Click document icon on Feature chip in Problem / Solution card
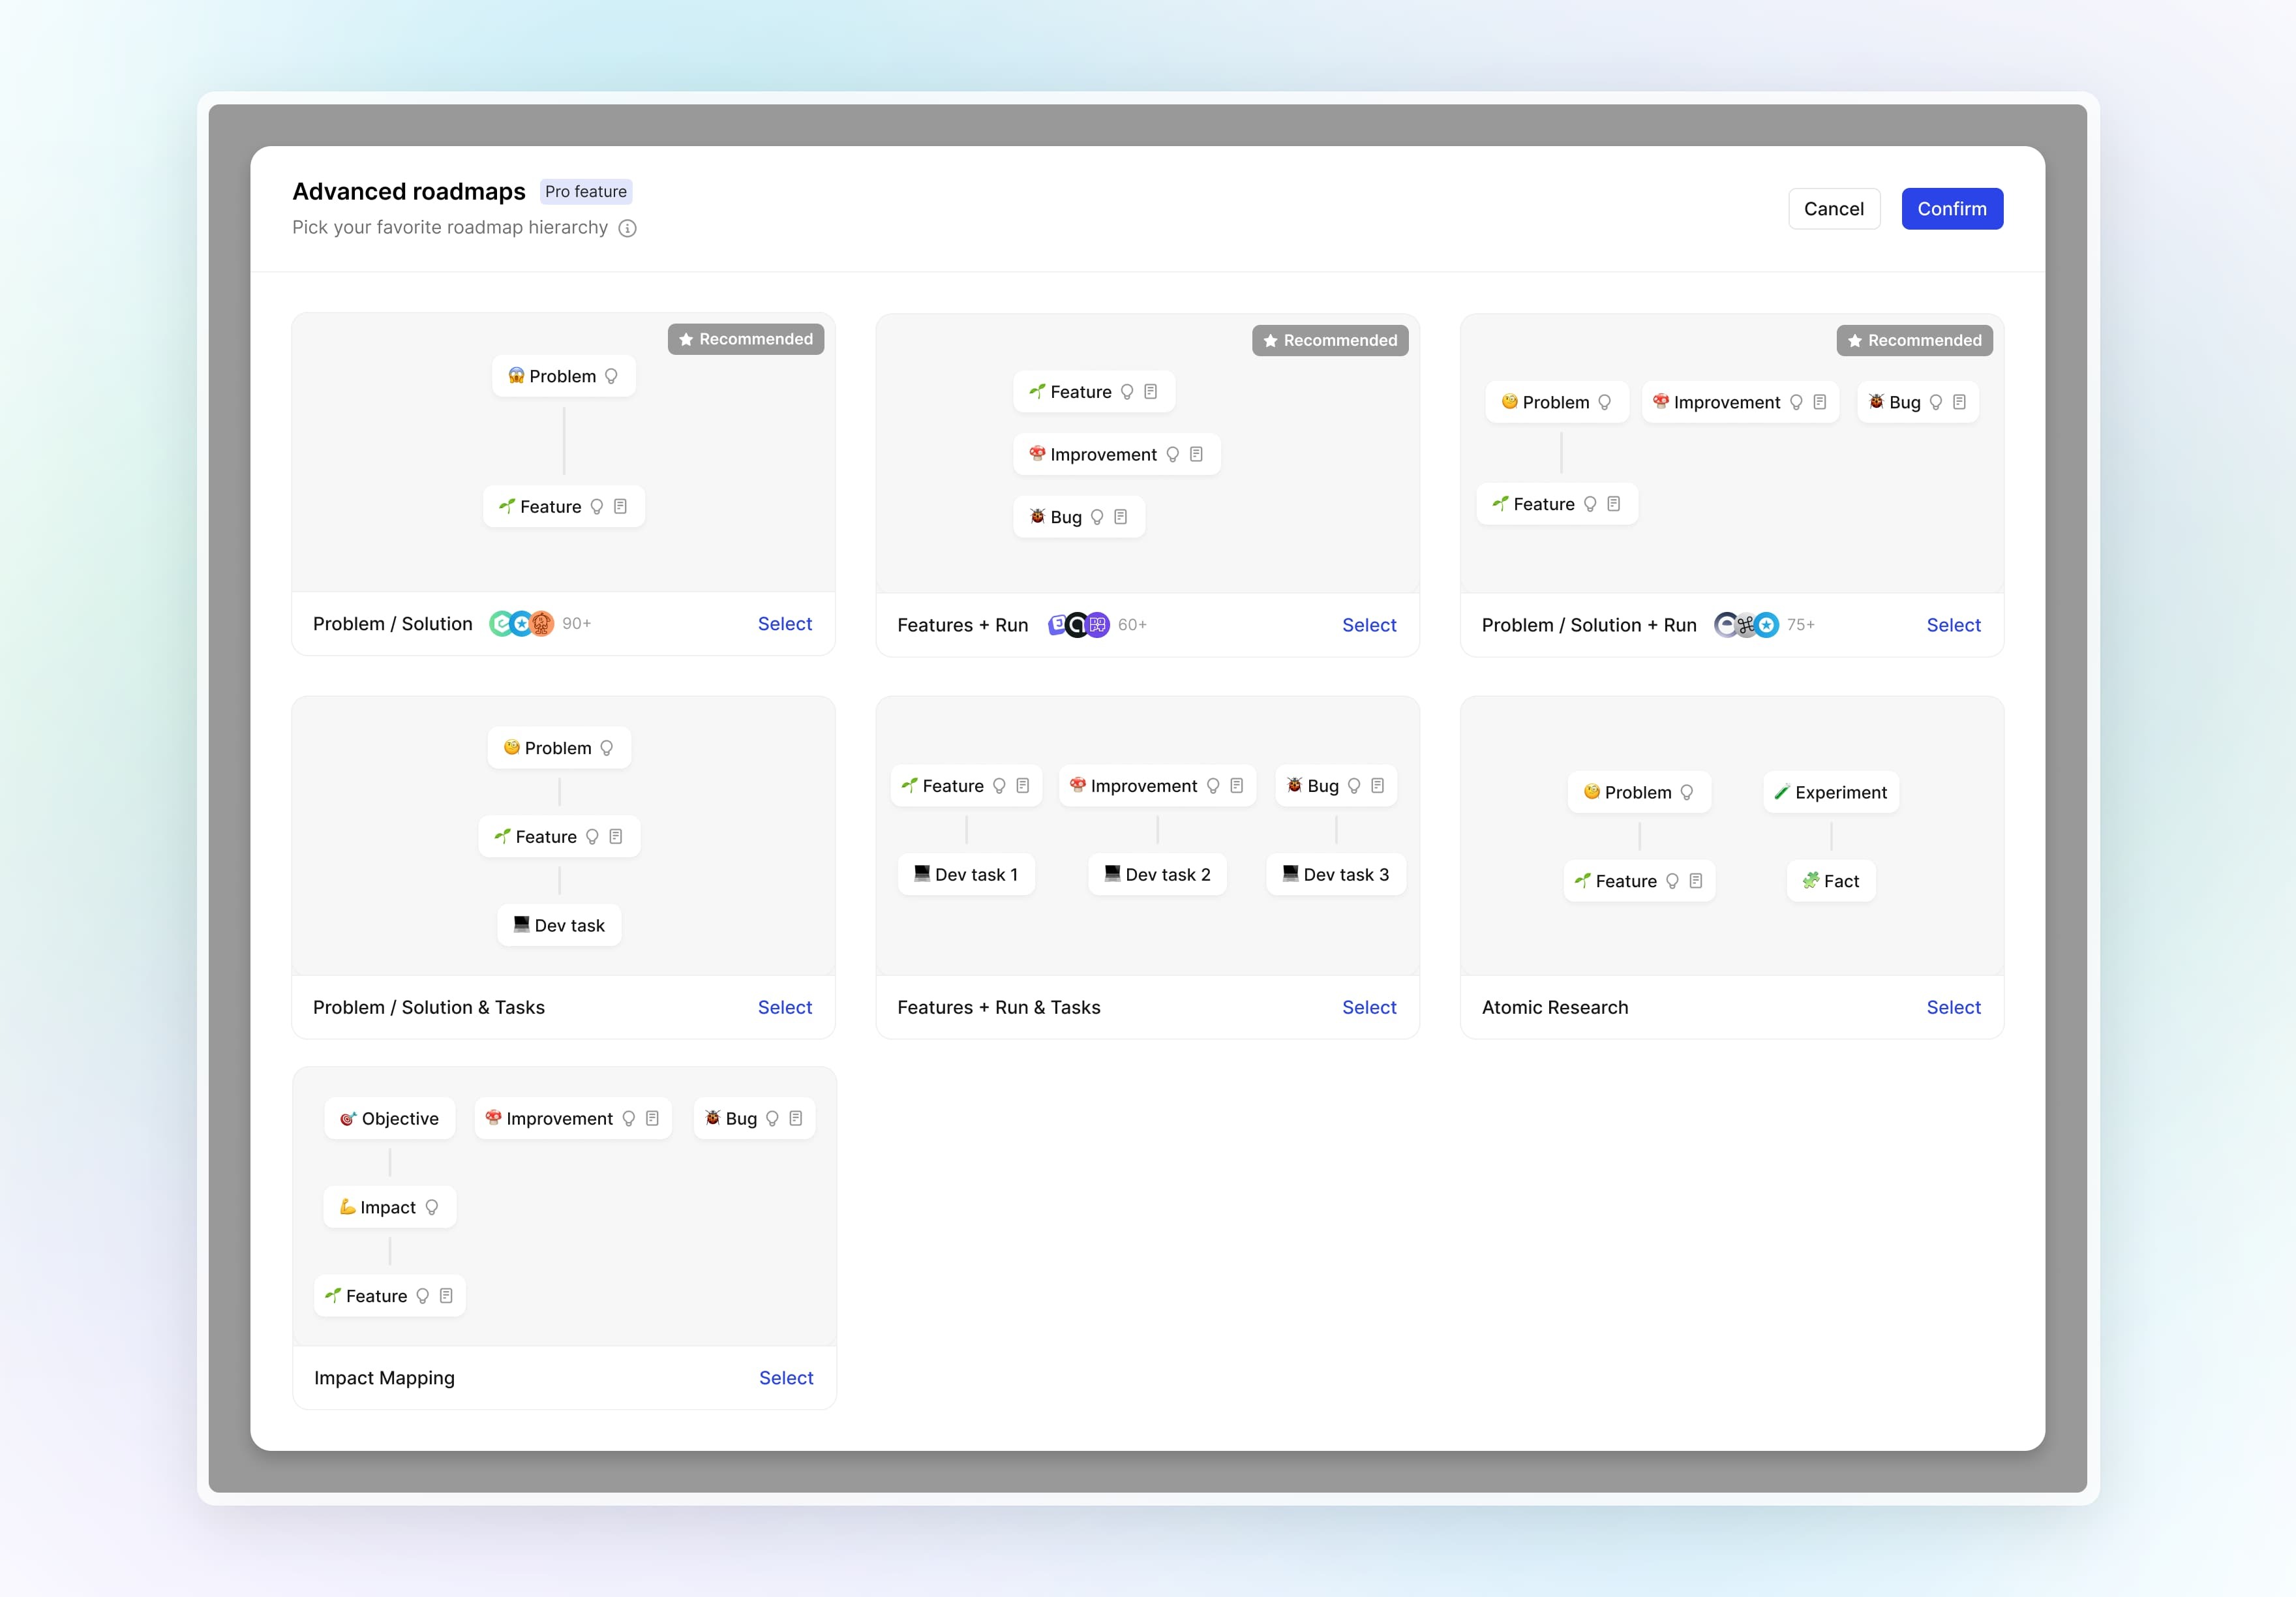Viewport: 2296px width, 1597px height. [620, 506]
